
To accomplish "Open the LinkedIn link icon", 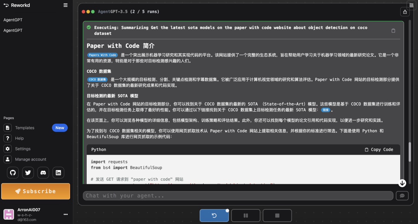I will [58, 173].
